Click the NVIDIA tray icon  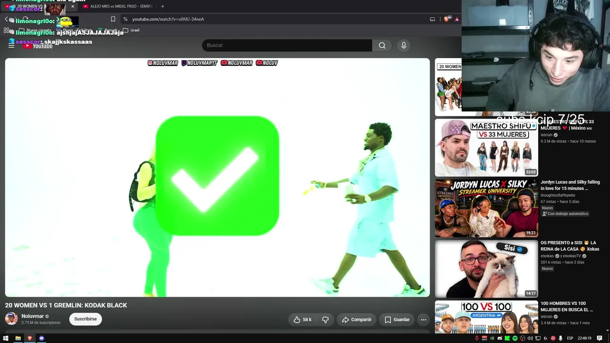point(492,338)
